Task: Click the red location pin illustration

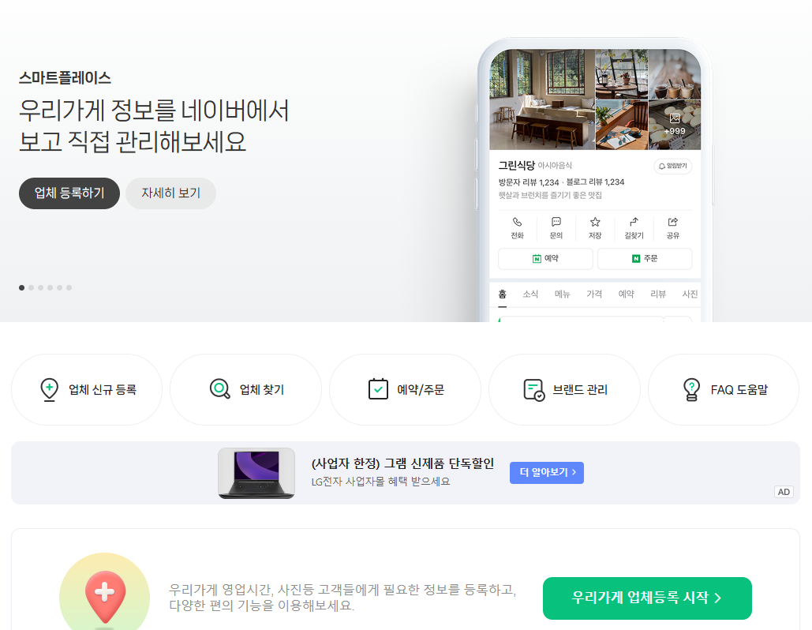Action: (105, 597)
